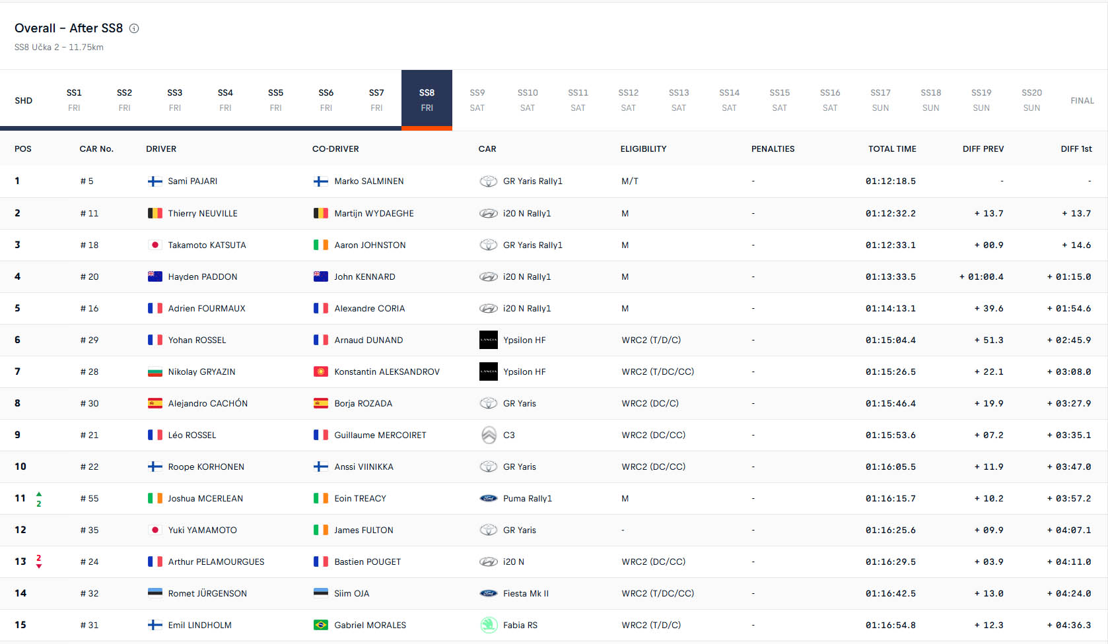
Task: Open the SHD shakedown tab
Action: [x=24, y=100]
